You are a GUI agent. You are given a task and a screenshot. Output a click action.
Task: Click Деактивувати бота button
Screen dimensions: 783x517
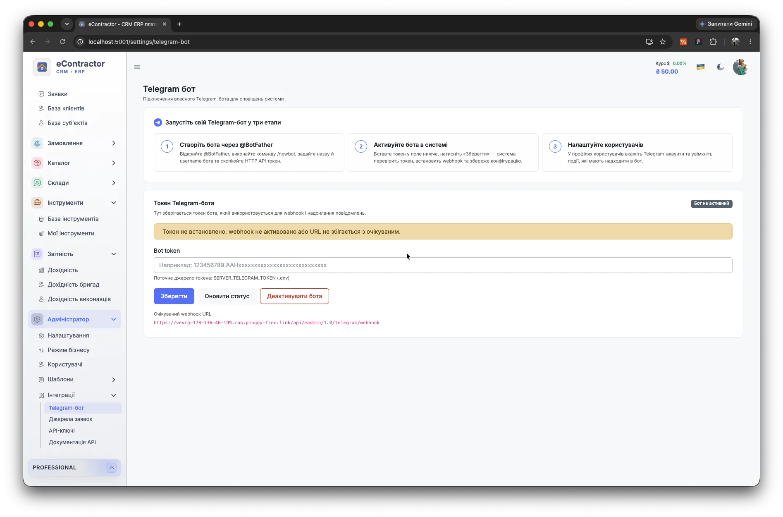pos(294,296)
